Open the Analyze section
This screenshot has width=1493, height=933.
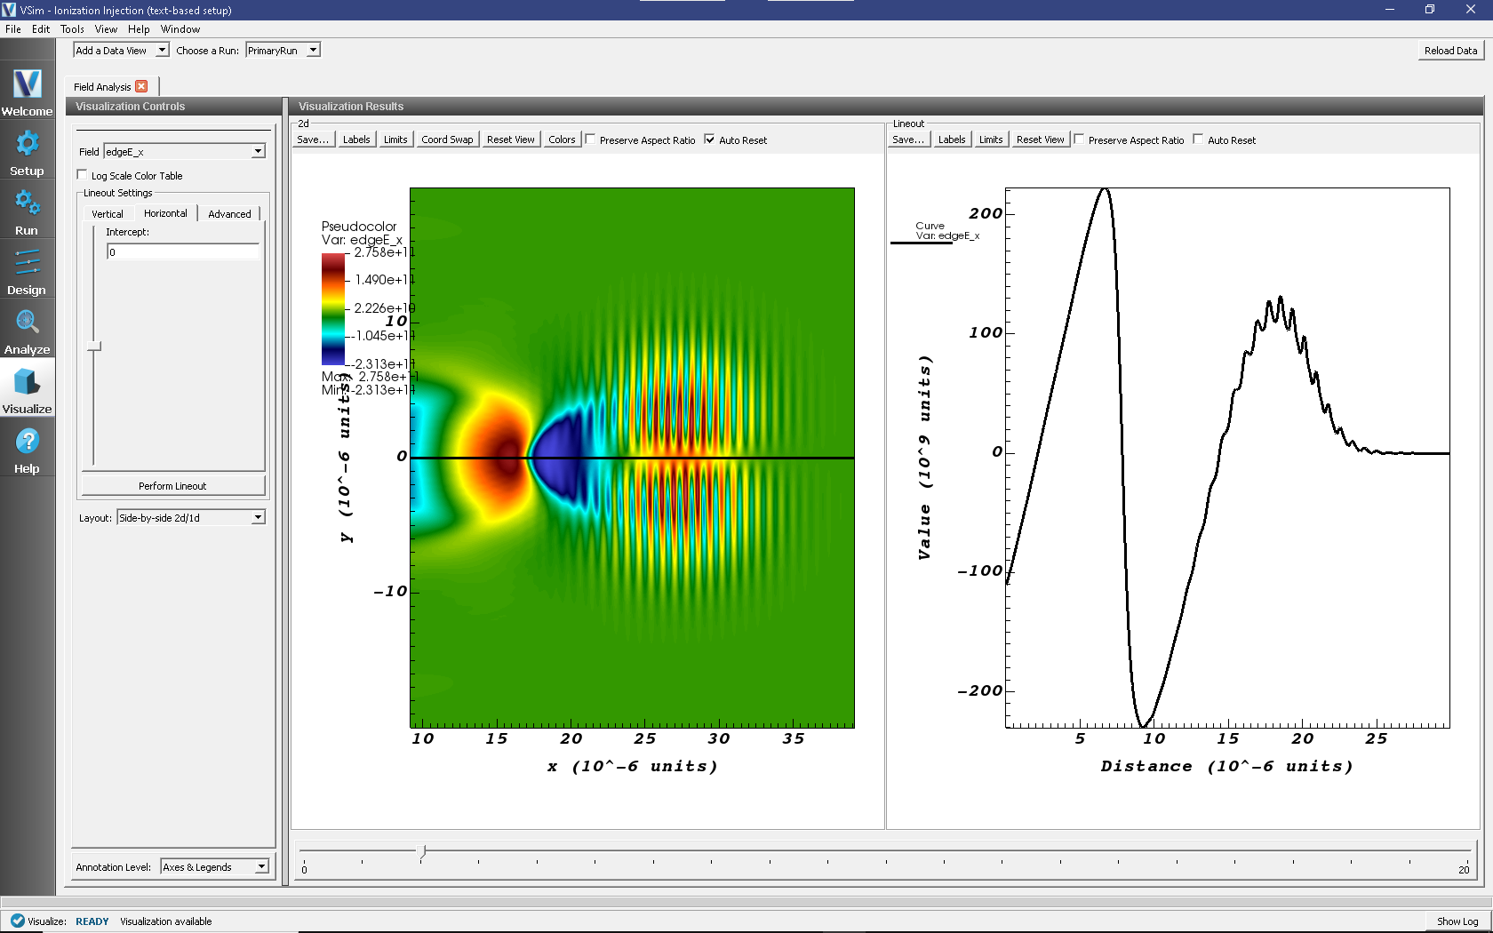pyautogui.click(x=27, y=331)
